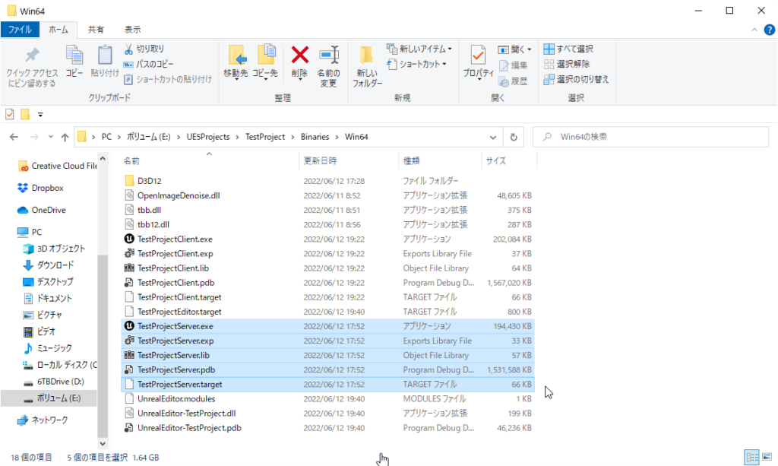
Task: Open the Help question mark icon
Action: click(769, 30)
